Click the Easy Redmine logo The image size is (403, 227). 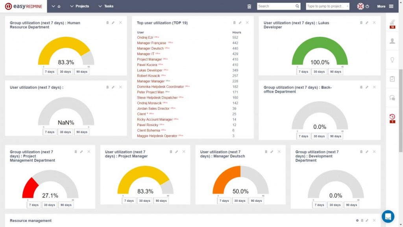24,6
